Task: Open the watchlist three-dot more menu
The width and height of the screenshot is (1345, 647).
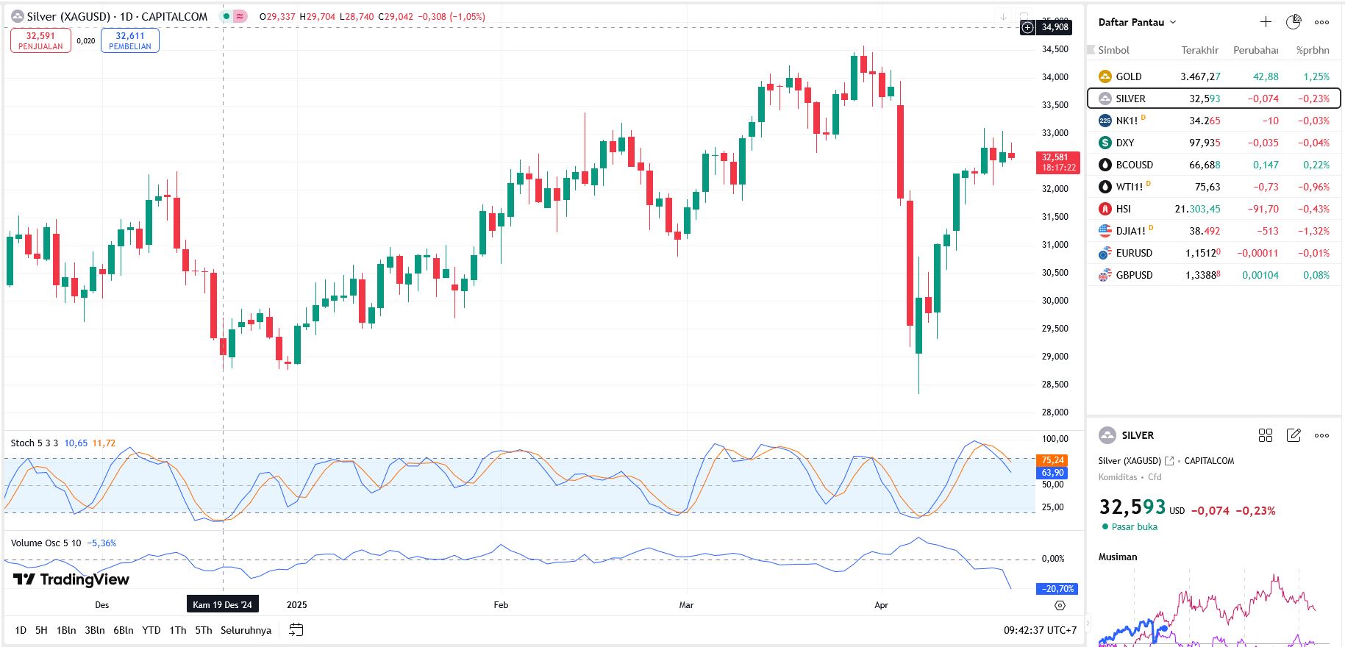Action: tap(1321, 22)
